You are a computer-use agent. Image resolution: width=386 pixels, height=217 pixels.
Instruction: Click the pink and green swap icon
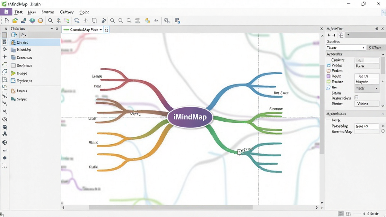pos(67,21)
